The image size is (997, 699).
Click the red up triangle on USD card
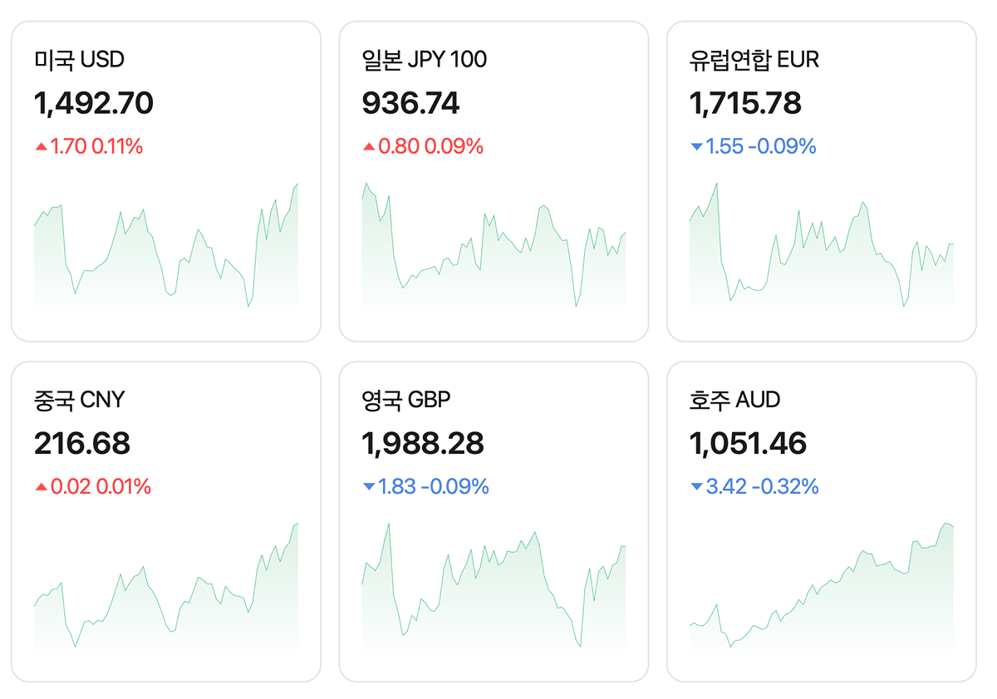pos(41,147)
